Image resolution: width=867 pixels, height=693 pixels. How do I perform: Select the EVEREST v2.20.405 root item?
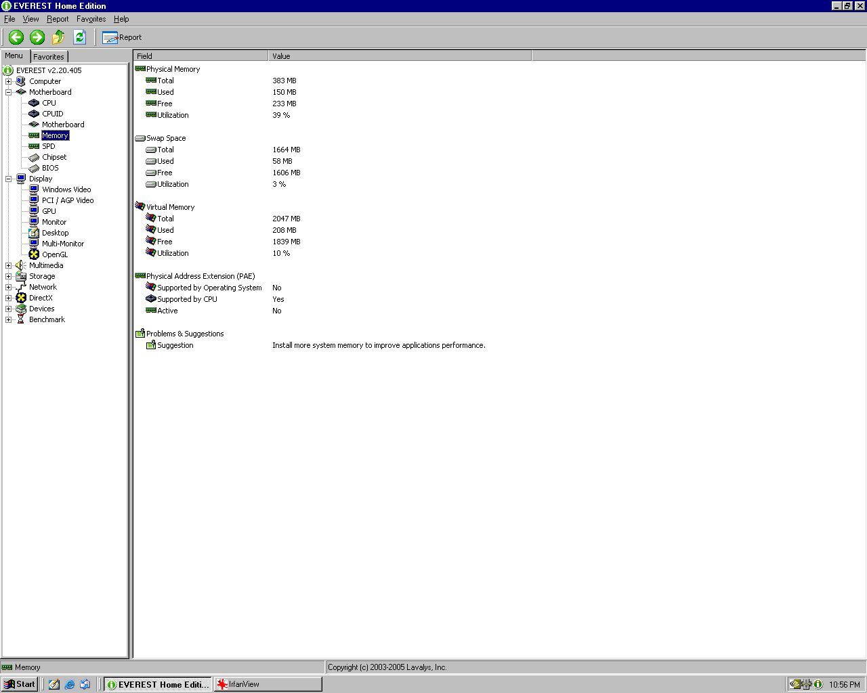[x=49, y=70]
